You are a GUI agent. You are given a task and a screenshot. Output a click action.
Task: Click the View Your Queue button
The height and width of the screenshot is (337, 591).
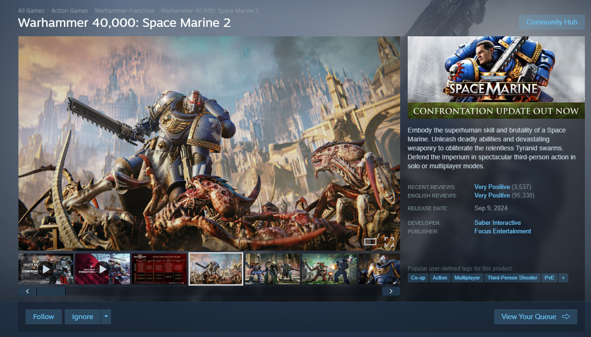[x=536, y=317]
